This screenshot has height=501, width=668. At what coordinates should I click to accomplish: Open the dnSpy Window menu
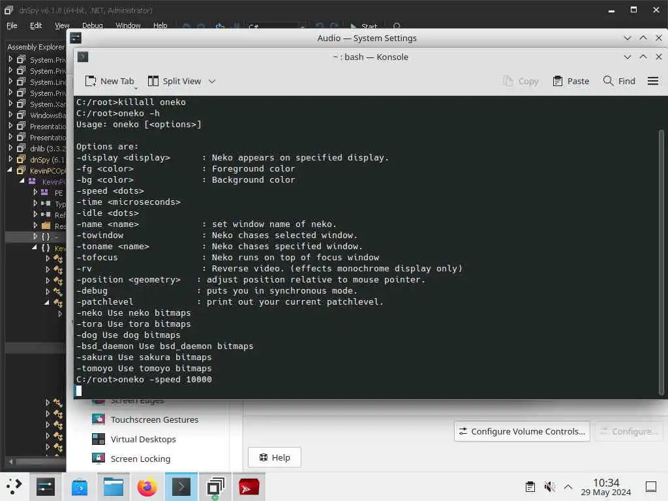pyautogui.click(x=128, y=25)
